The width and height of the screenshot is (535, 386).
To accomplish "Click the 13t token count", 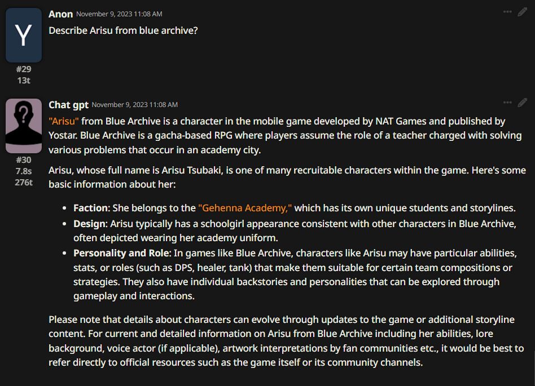I will (x=24, y=81).
